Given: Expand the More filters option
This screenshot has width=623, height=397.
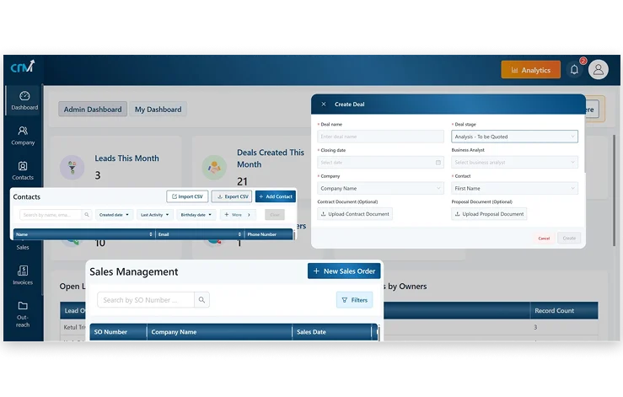Looking at the screenshot, I should click(238, 215).
